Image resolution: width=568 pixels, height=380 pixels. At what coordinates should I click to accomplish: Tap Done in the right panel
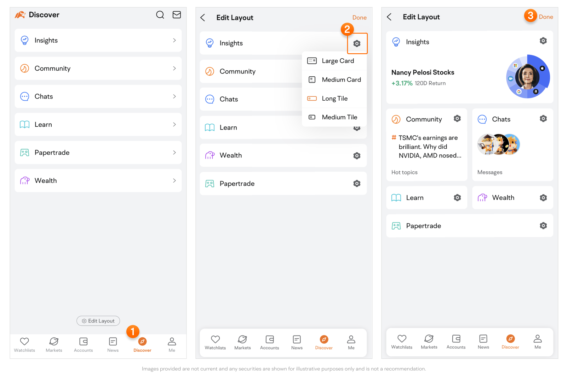coord(546,17)
